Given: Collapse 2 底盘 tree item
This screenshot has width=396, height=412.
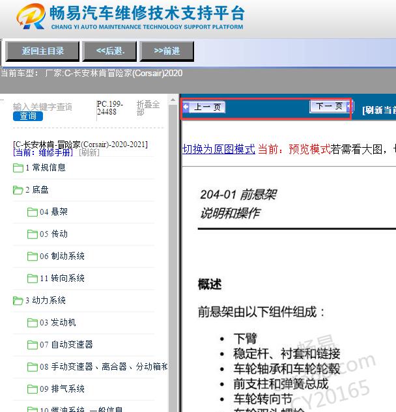Looking at the screenshot, I should pyautogui.click(x=37, y=189).
